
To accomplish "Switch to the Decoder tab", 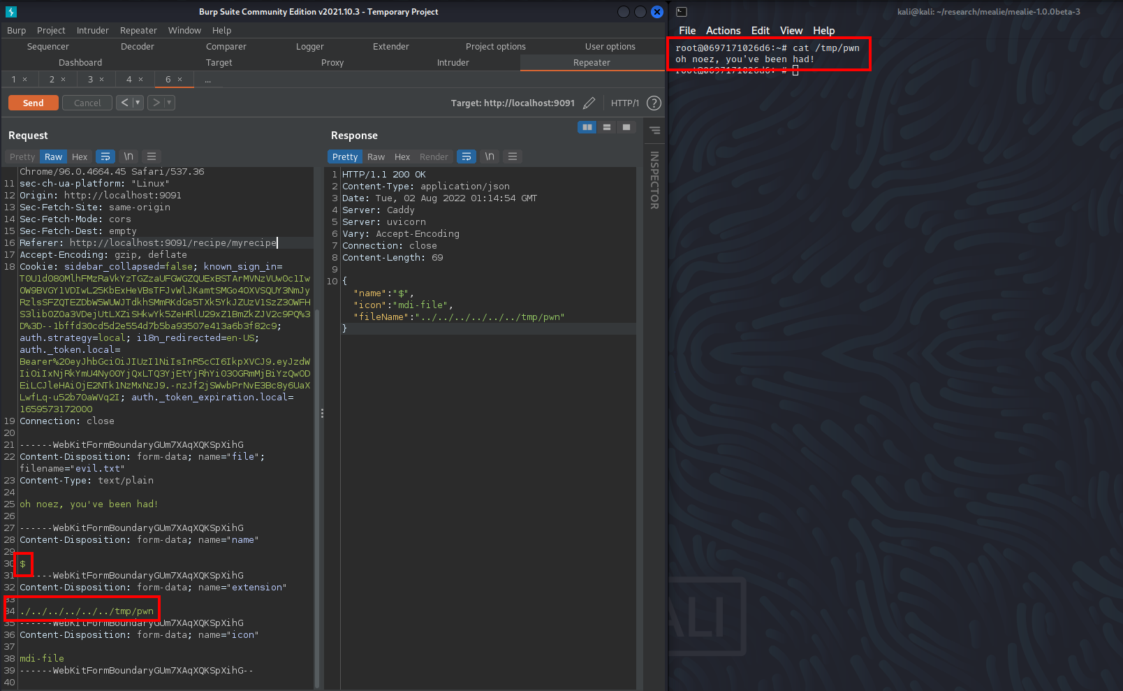I will tap(138, 47).
